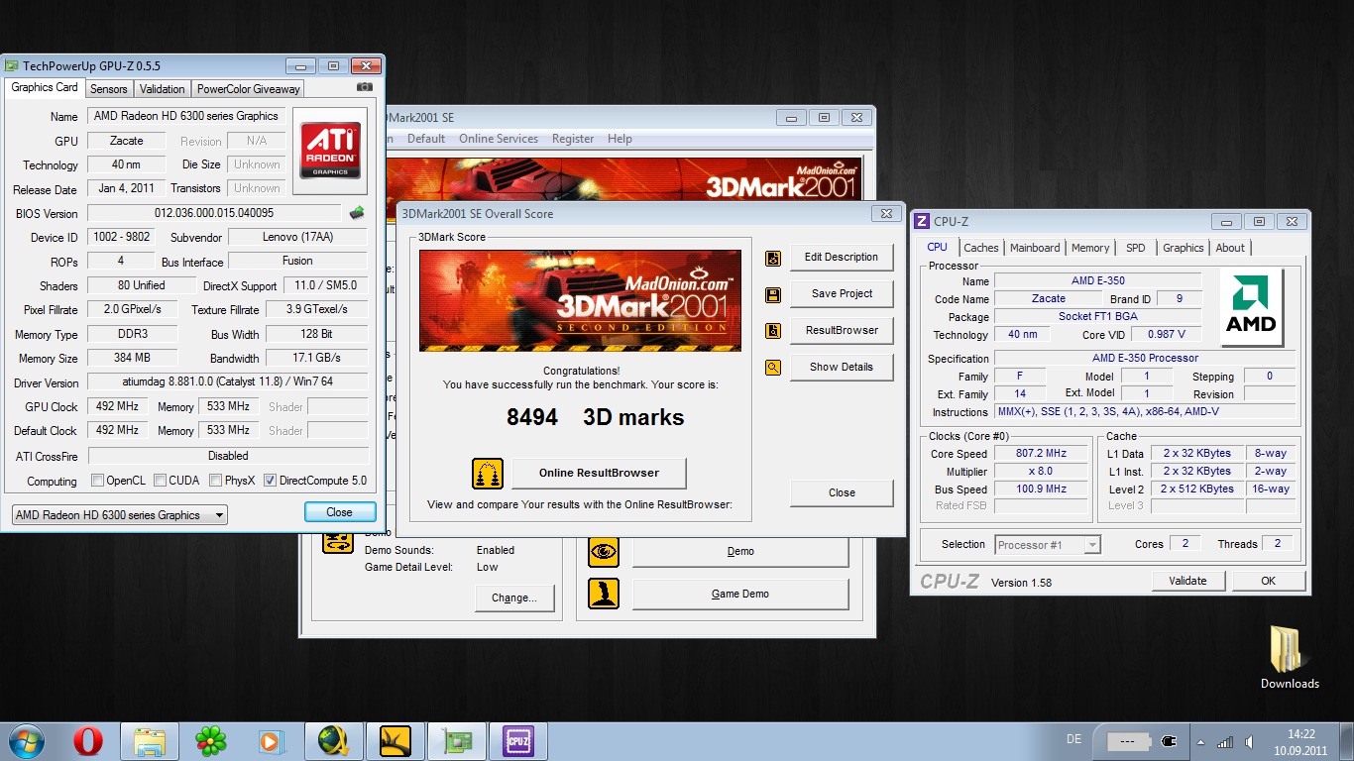
Task: Click the ATI Radeon logo in GPU-Z
Action: [x=330, y=151]
